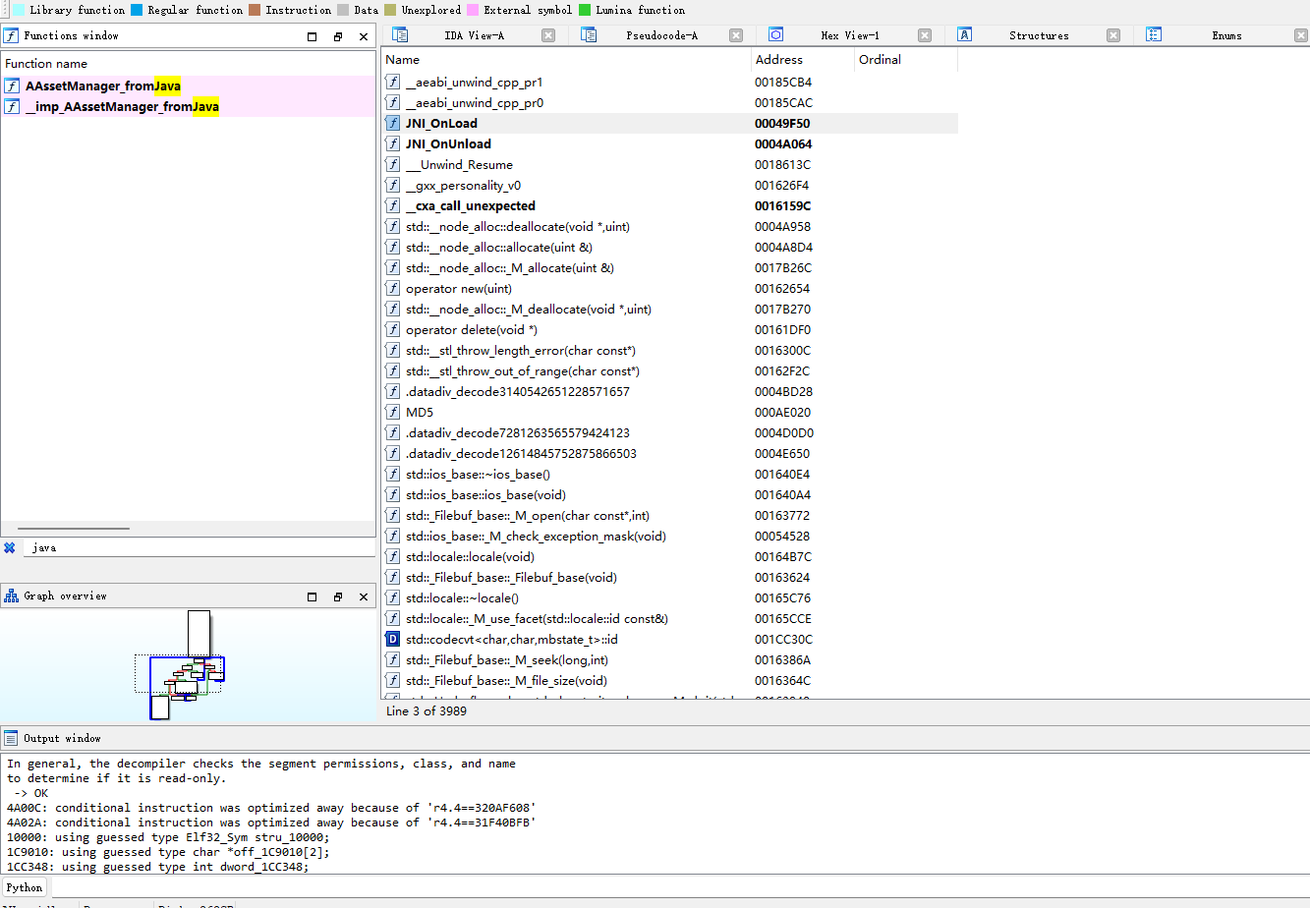
Task: Float the Graph overview panel
Action: [338, 596]
